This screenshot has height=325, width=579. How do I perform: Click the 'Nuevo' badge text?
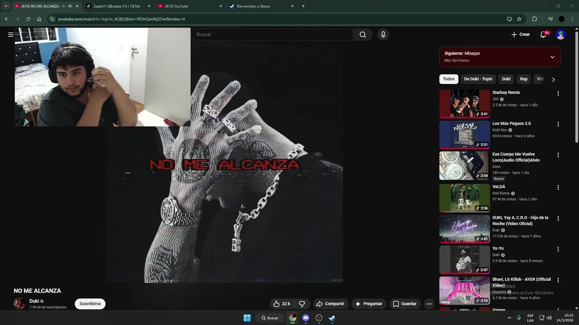498,179
